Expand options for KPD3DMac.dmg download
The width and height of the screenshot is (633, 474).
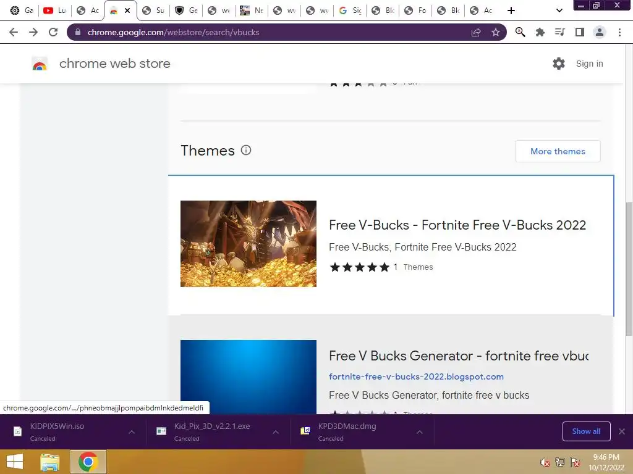tap(420, 431)
